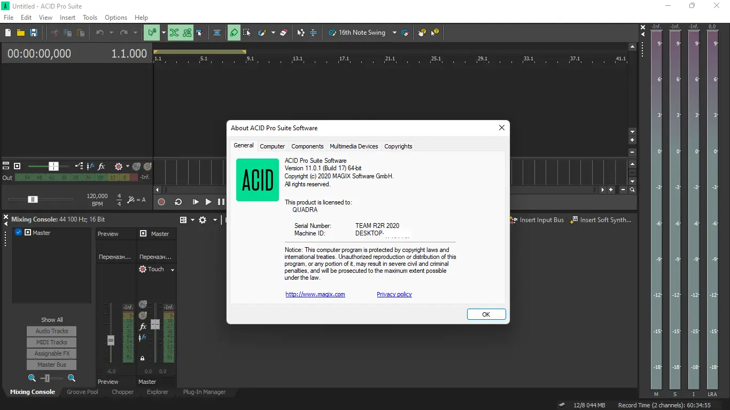Select the Draw pencil tool

pos(234,33)
